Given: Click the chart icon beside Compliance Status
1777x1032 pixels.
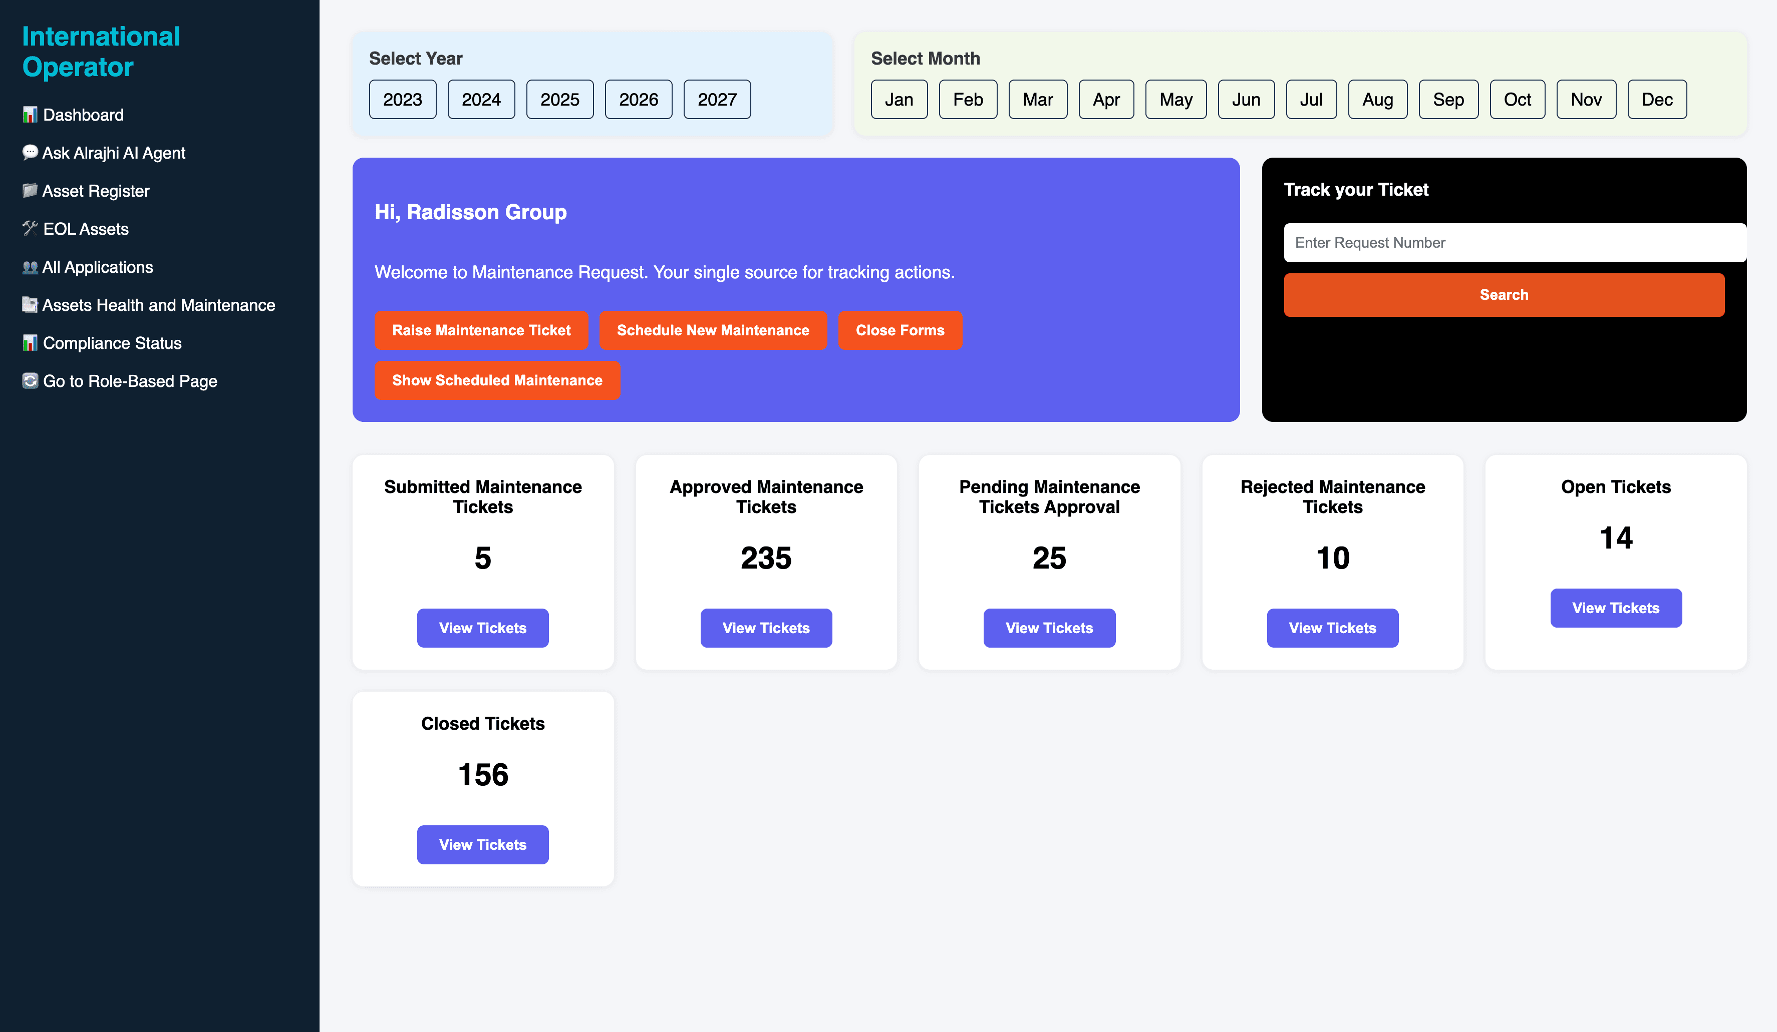Looking at the screenshot, I should 30,343.
